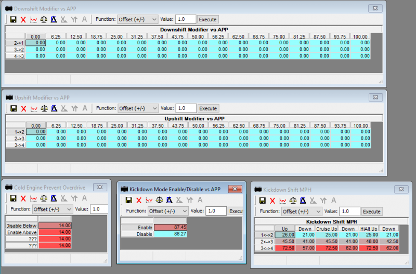This screenshot has height=274, width=416.
Task: Open the Function dropdown in Downshift Modifier window
Action: coord(137,19)
